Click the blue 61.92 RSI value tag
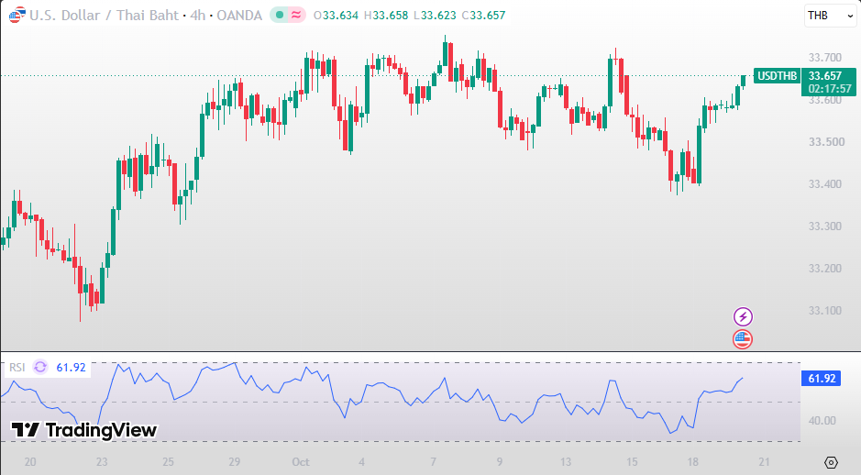This screenshot has width=861, height=475. [x=821, y=379]
